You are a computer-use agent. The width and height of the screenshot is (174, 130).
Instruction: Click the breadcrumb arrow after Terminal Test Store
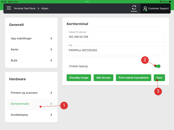coord(38,8)
